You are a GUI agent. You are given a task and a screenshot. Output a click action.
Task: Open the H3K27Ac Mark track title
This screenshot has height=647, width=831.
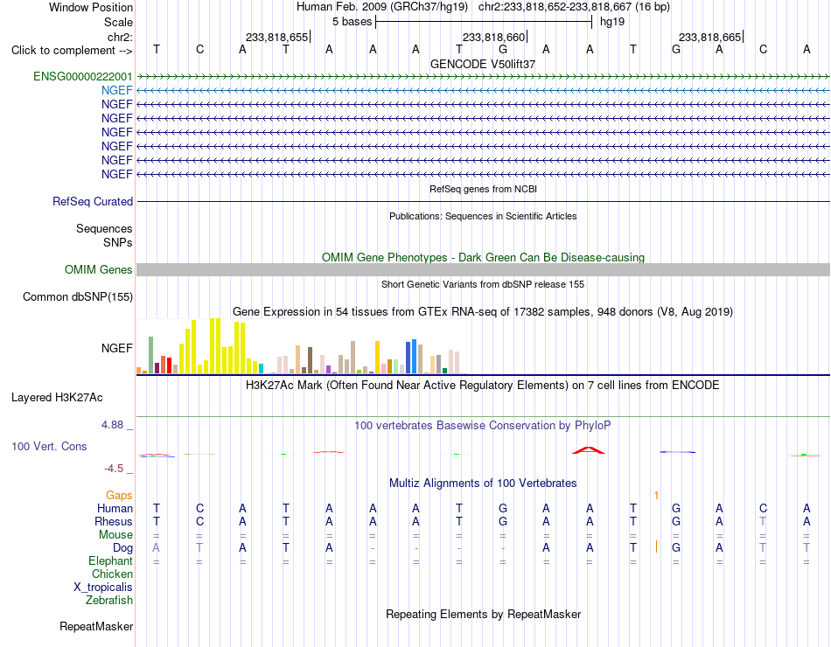[x=483, y=386]
